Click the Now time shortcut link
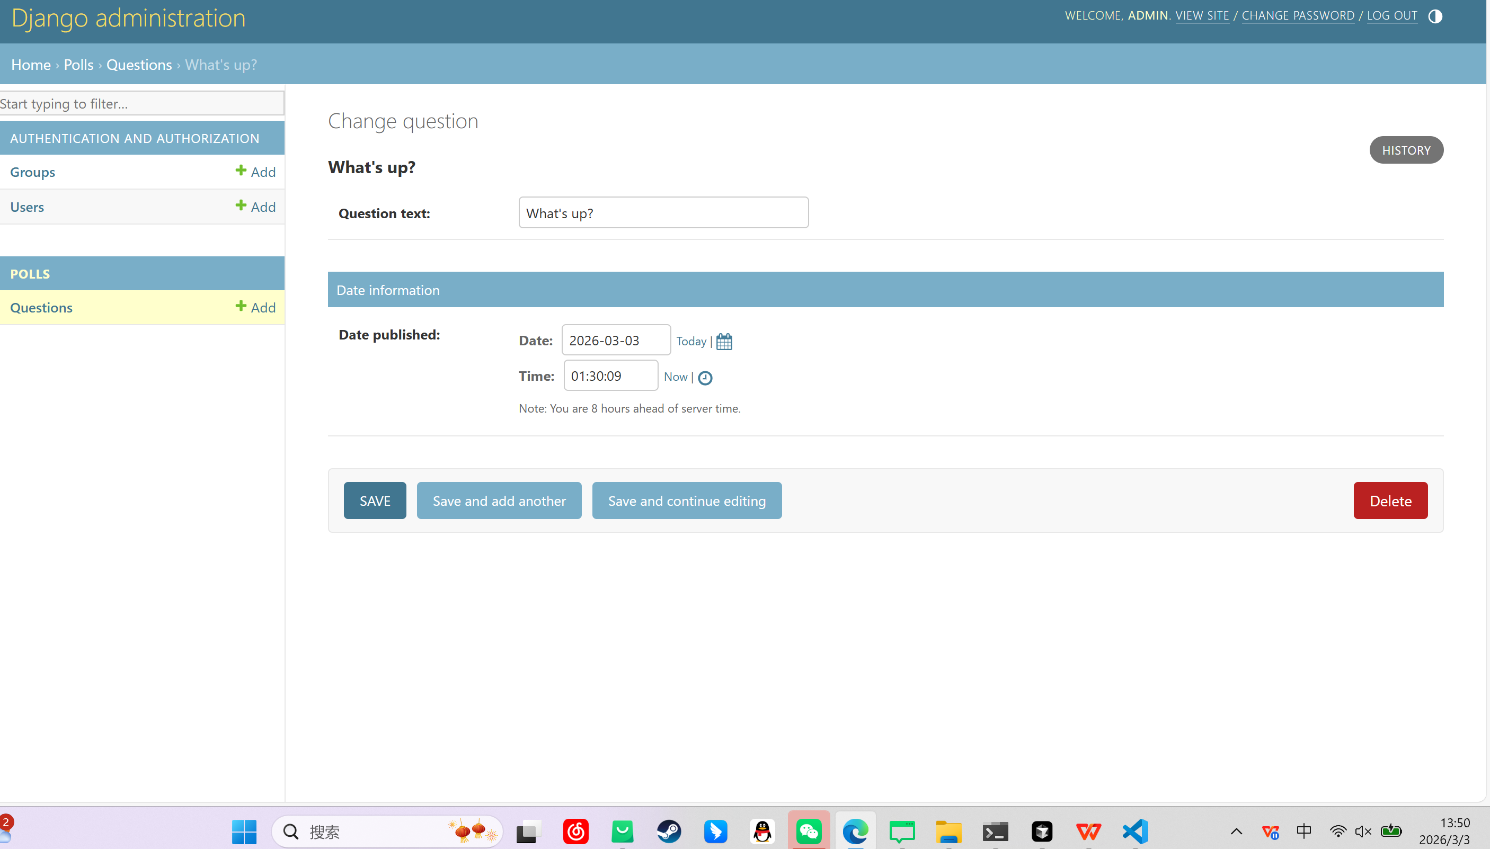The width and height of the screenshot is (1490, 849). click(x=675, y=377)
